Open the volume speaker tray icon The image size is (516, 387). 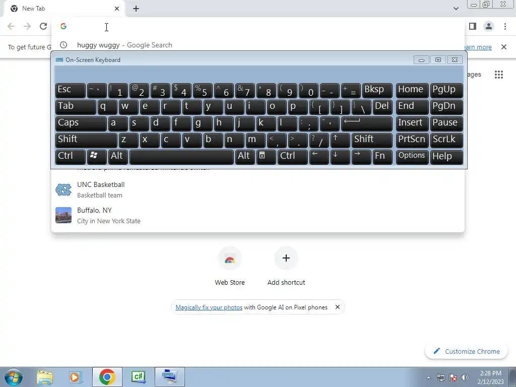click(465, 377)
